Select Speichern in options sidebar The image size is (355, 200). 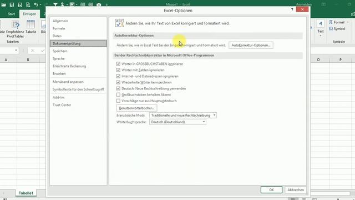tap(78, 51)
